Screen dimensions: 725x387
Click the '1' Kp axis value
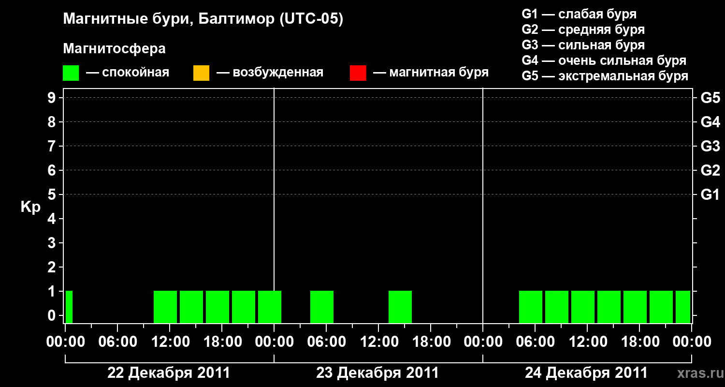tap(53, 291)
